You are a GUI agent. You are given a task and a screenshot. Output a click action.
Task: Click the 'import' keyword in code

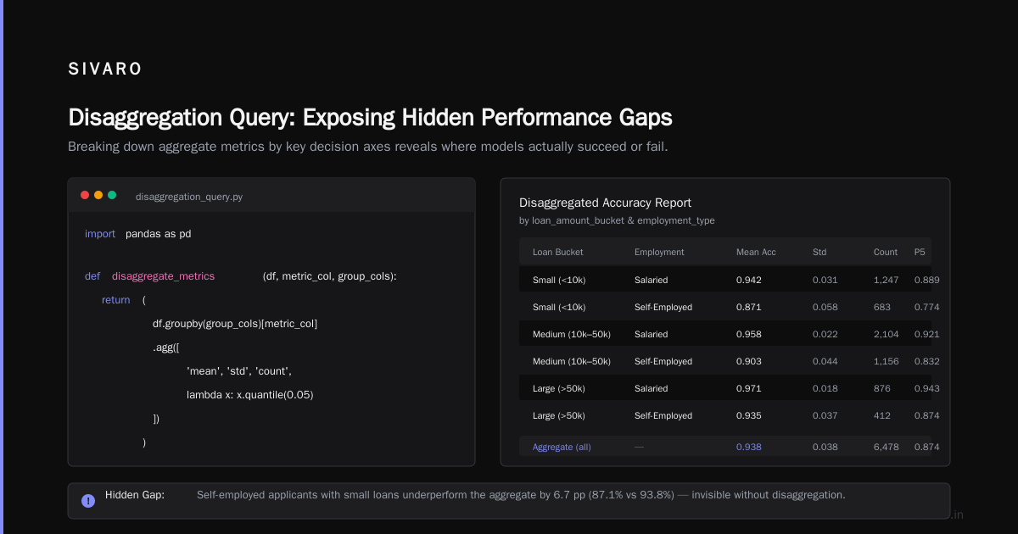coord(100,234)
